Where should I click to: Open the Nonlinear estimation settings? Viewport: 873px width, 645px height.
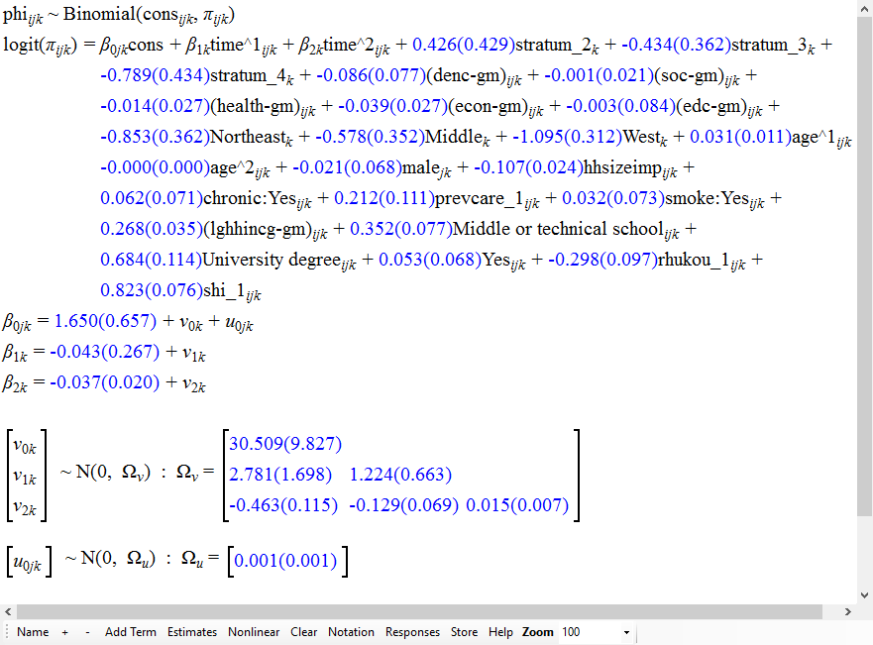[254, 632]
